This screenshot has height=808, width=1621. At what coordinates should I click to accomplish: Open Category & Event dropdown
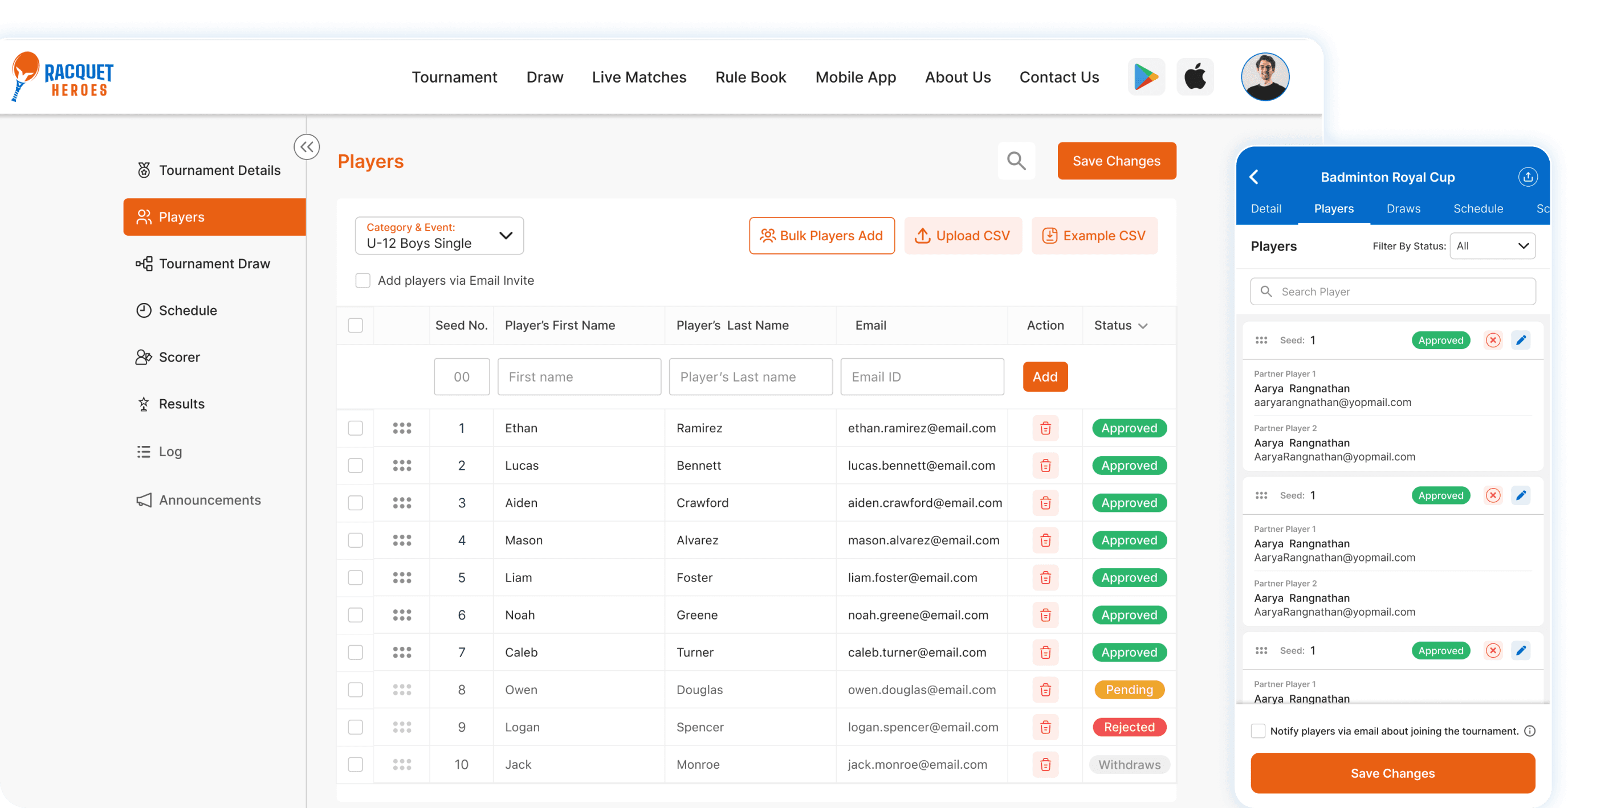pyautogui.click(x=439, y=236)
